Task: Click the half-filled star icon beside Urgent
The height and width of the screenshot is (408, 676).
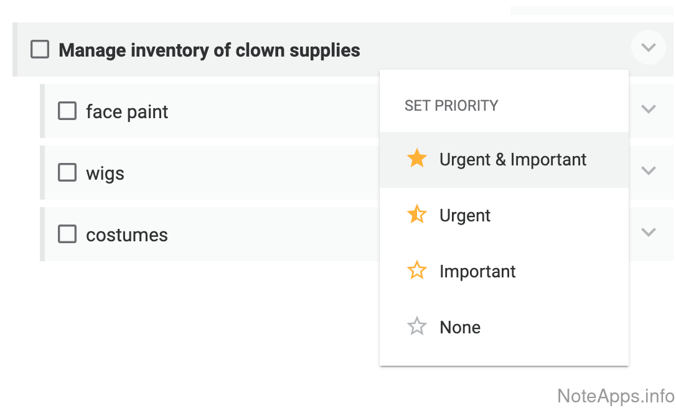Action: point(416,215)
